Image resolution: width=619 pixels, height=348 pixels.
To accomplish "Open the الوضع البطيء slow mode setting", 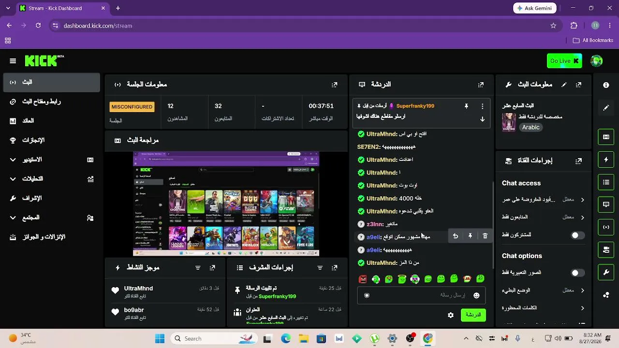I will pos(544,290).
